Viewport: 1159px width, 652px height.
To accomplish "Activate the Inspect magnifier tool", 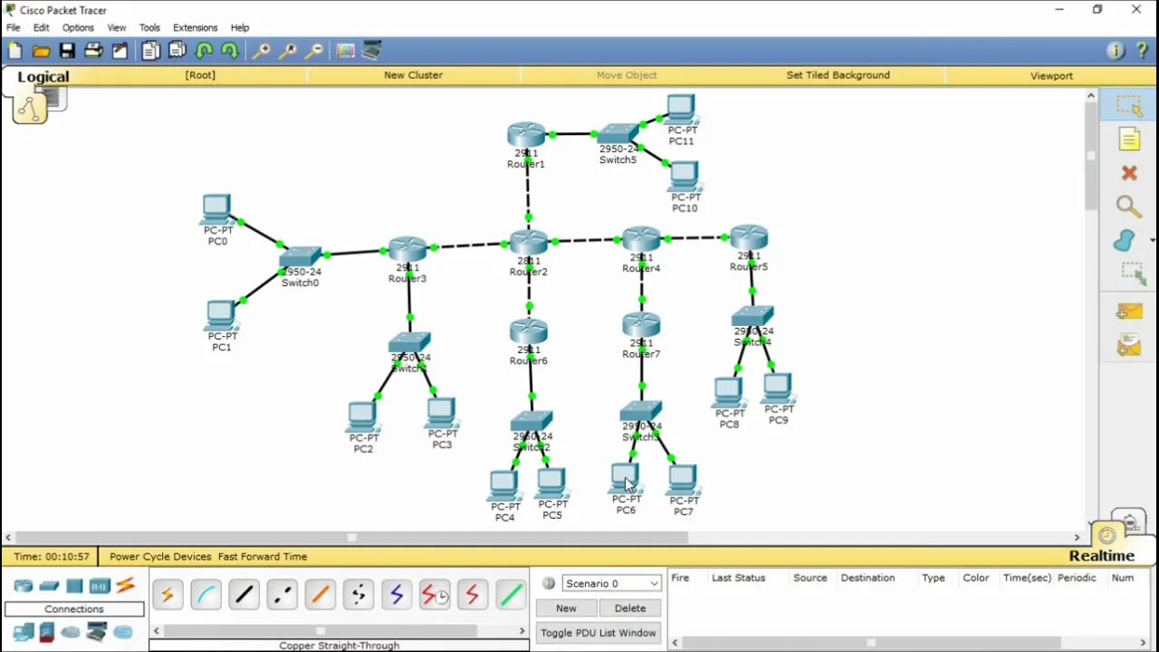I will coord(1129,206).
